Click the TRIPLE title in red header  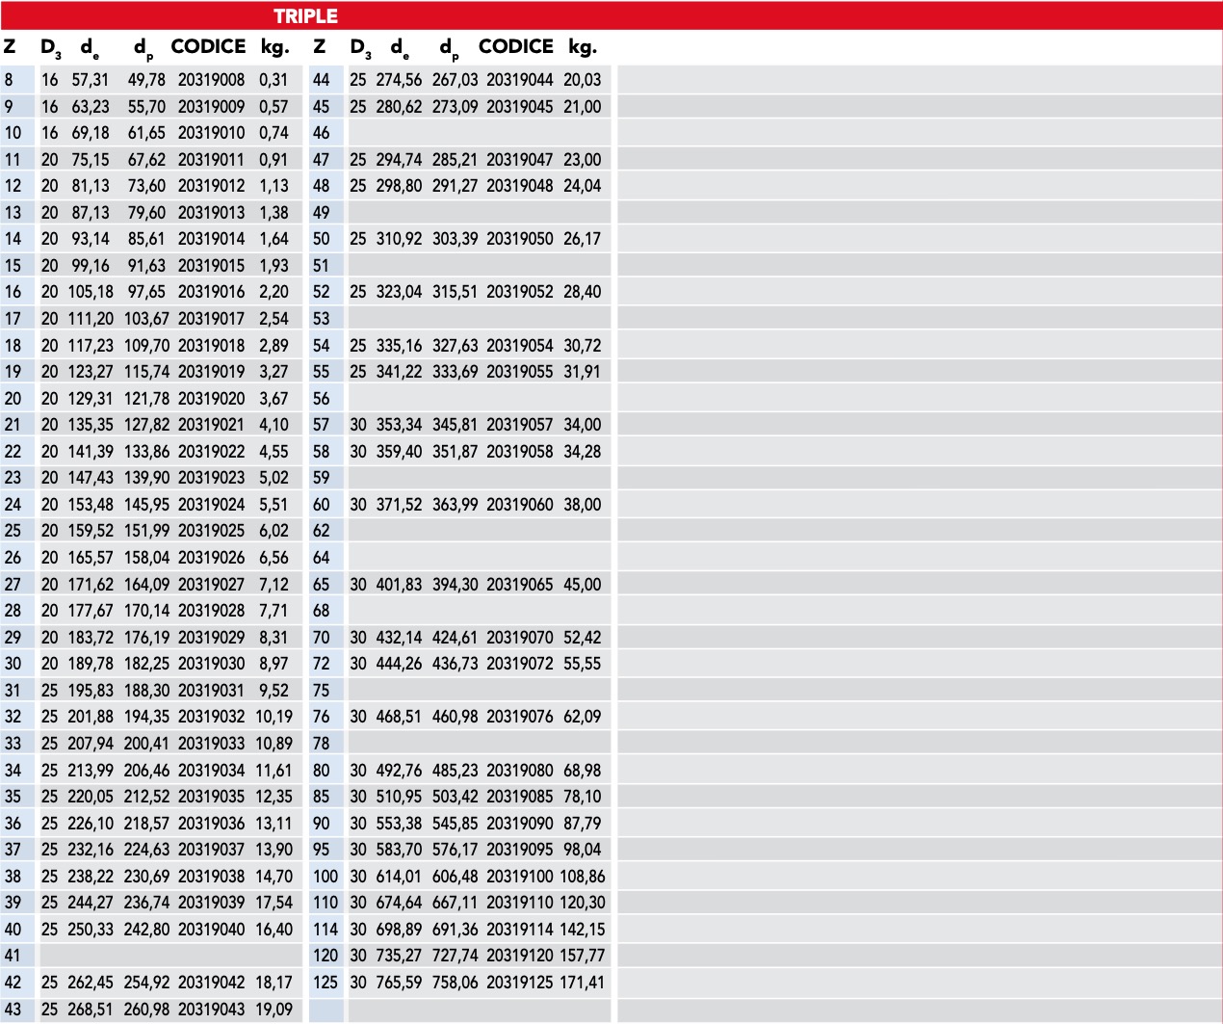pos(305,15)
